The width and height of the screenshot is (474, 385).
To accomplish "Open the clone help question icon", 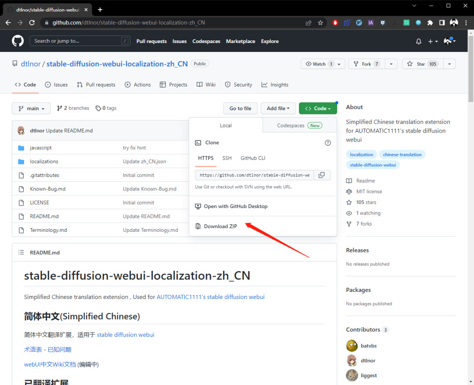I will point(328,143).
